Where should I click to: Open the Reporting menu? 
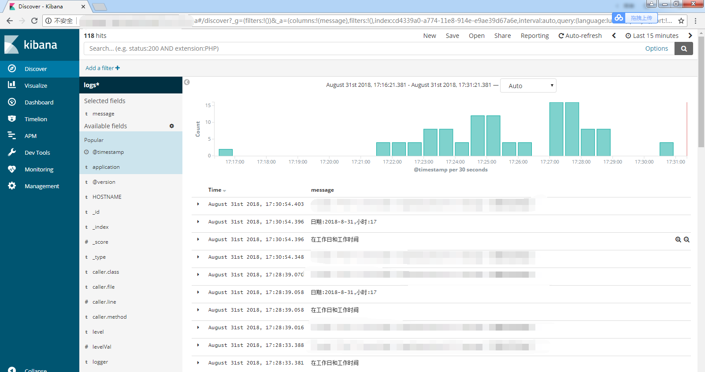pyautogui.click(x=534, y=36)
